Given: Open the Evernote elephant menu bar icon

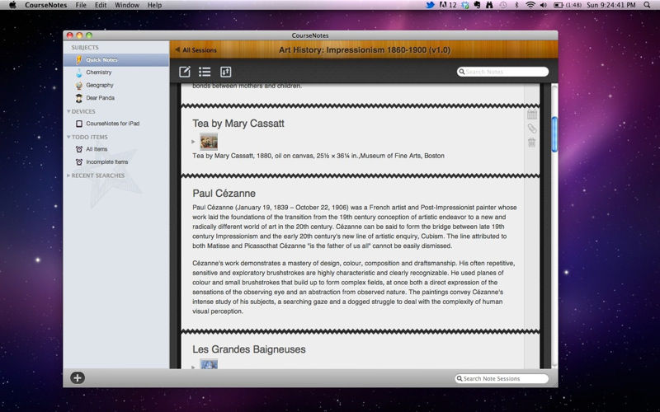Looking at the screenshot, I should (478, 5).
